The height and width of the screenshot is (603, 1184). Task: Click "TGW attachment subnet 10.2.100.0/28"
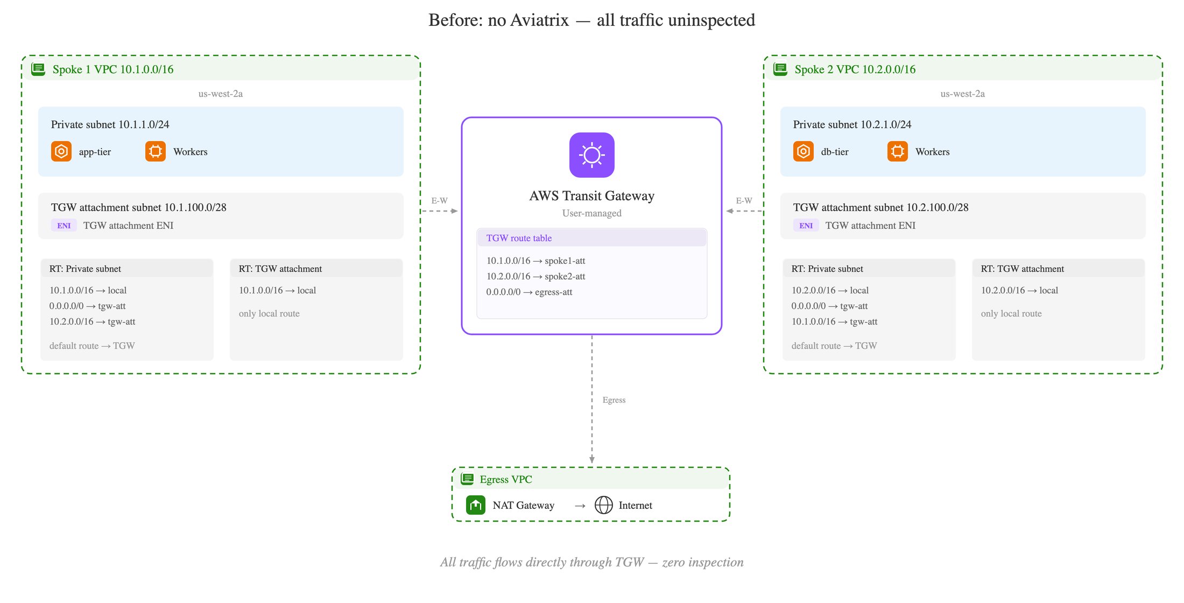pyautogui.click(x=881, y=207)
